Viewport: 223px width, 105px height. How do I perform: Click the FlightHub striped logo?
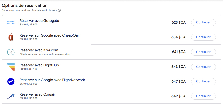pyautogui.click(x=11, y=67)
